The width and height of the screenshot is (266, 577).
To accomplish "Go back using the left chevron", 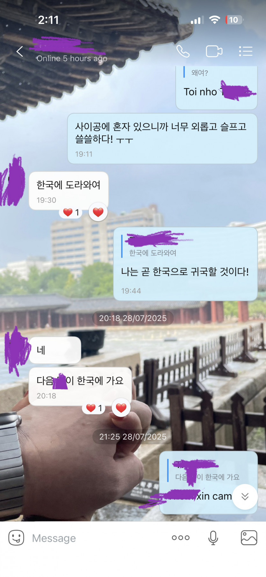I will [x=20, y=51].
